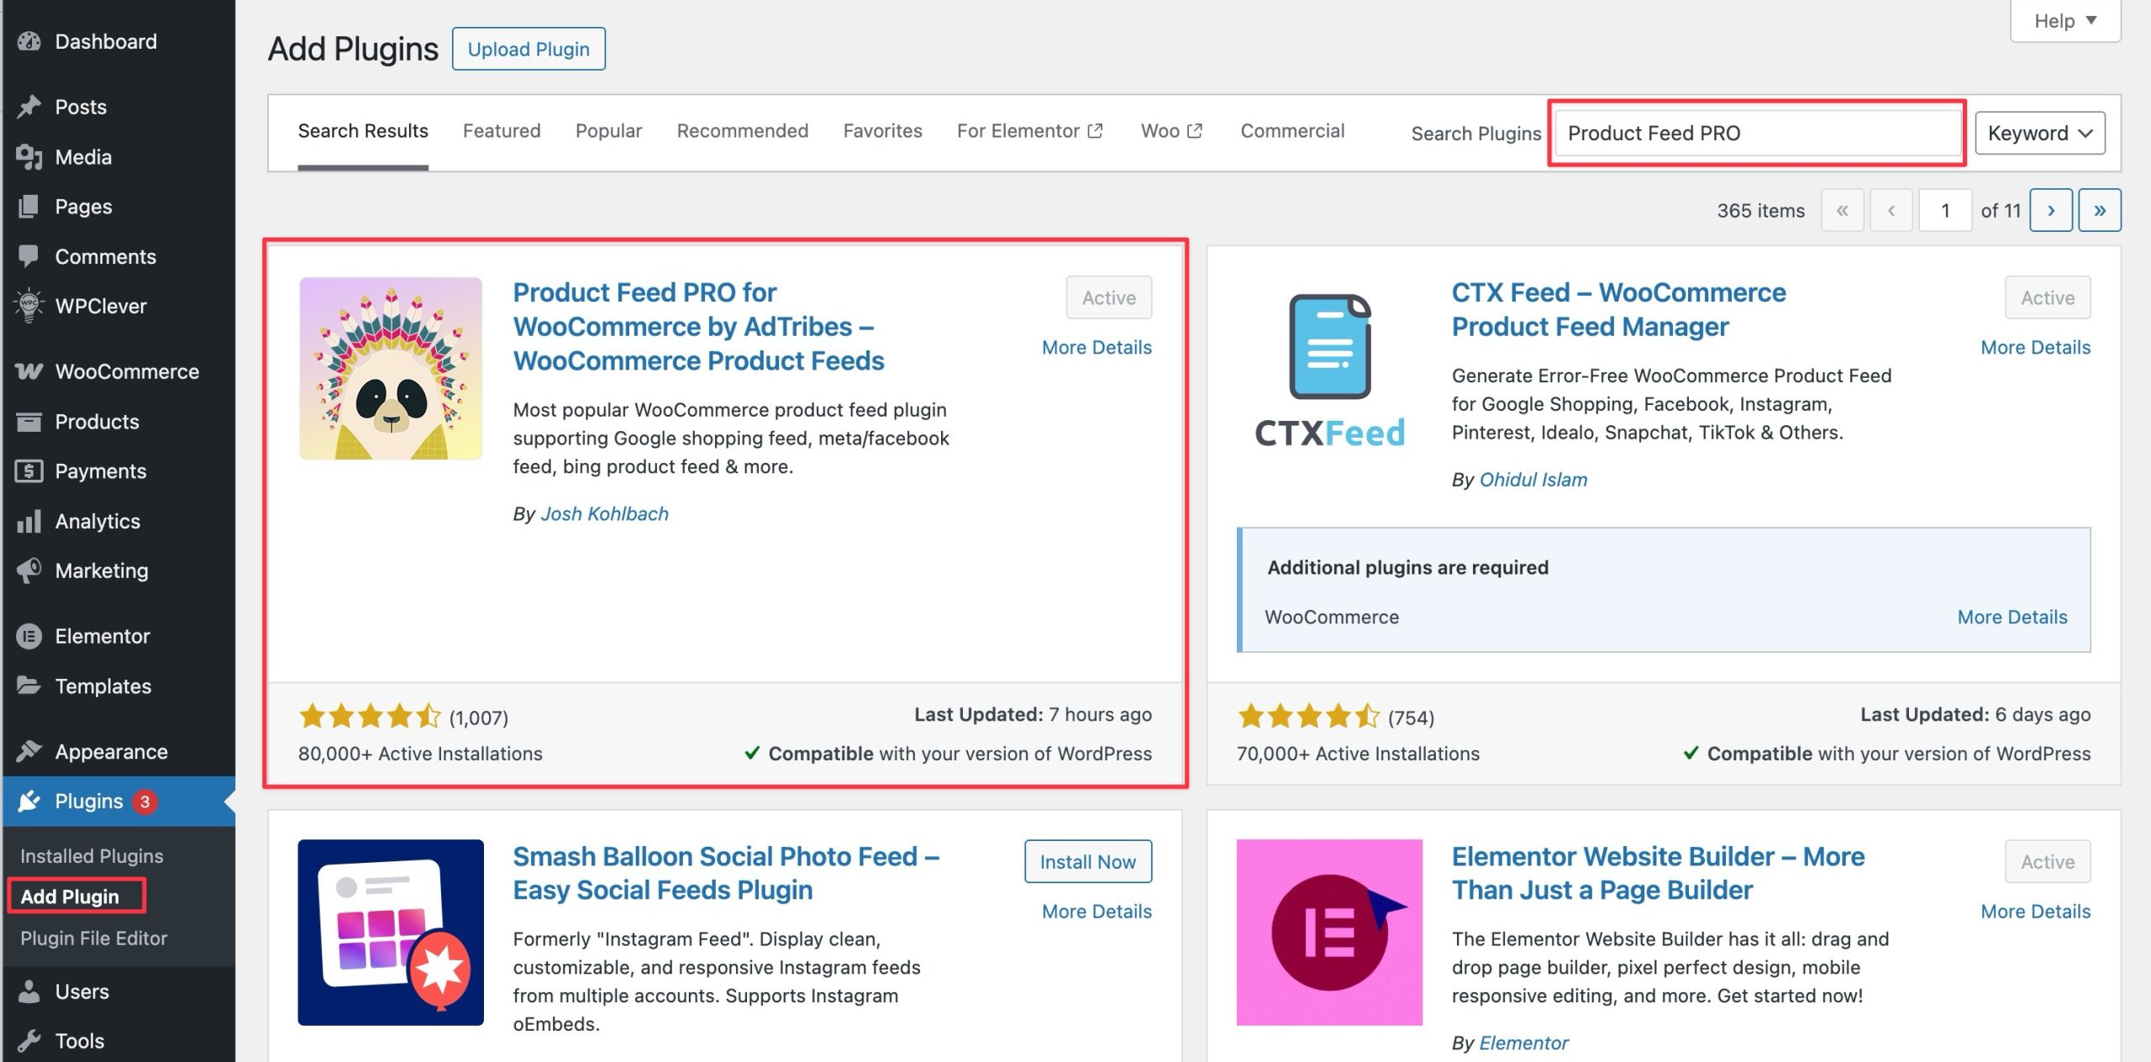
Task: Open the Appearance paintbrush icon
Action: click(29, 751)
